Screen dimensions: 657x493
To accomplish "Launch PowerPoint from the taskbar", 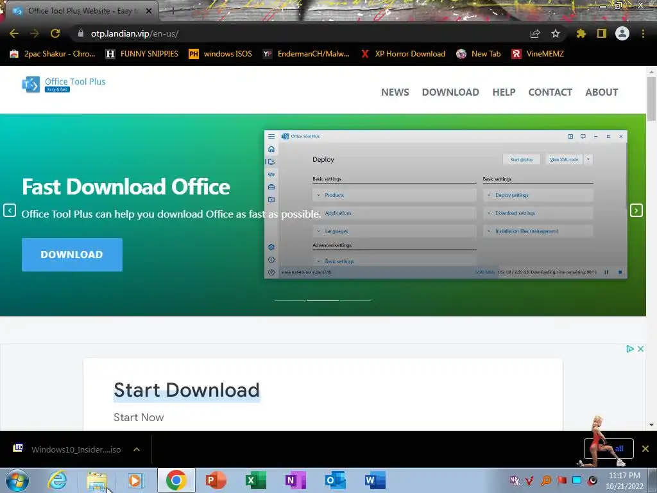I will (x=216, y=480).
